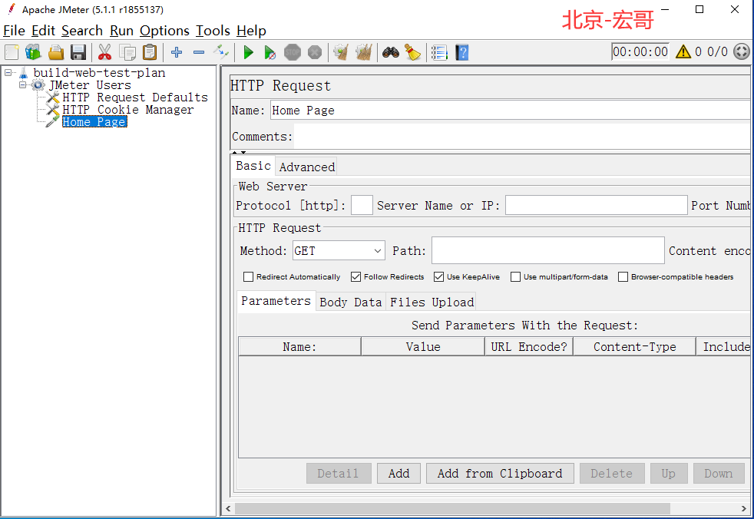Click the Detail button
The height and width of the screenshot is (519, 754).
(x=338, y=473)
